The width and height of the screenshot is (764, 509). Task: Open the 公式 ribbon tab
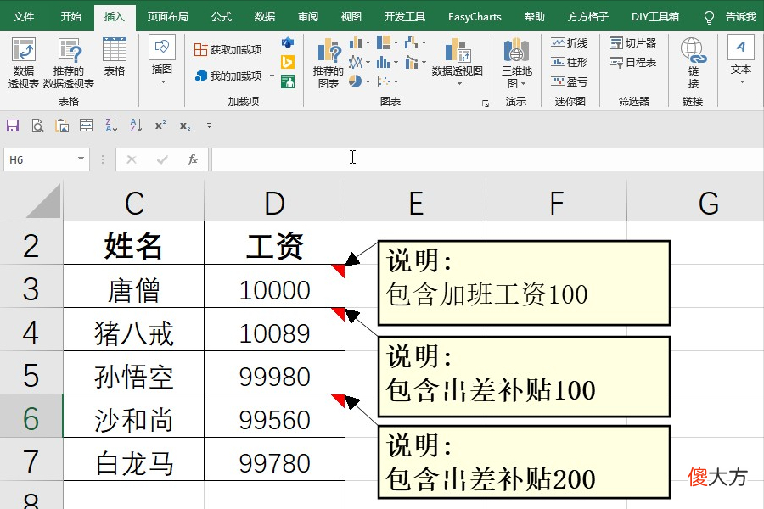[222, 17]
